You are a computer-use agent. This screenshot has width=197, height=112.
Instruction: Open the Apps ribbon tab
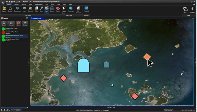[65, 4]
